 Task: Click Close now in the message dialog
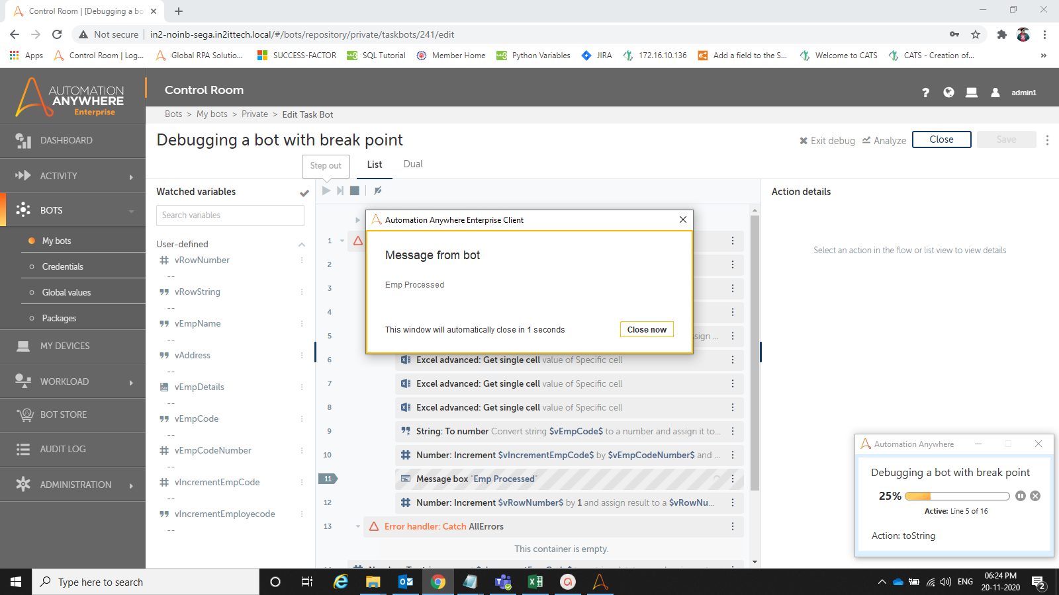pyautogui.click(x=647, y=329)
